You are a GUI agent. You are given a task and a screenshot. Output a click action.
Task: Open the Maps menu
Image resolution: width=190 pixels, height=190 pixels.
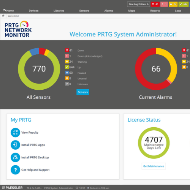(131, 11)
